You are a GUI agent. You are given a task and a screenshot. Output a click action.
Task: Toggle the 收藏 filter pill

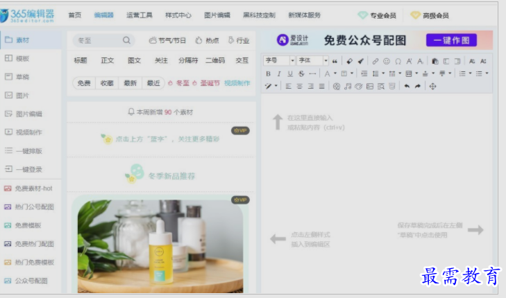(x=107, y=83)
